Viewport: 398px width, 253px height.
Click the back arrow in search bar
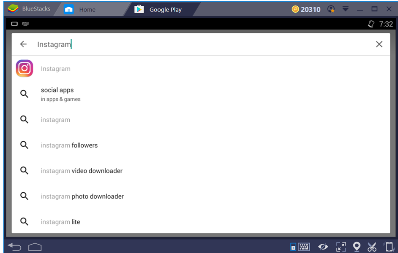click(23, 44)
